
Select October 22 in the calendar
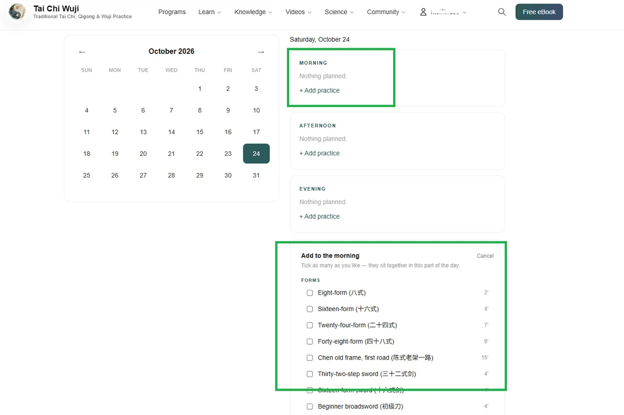pos(200,154)
